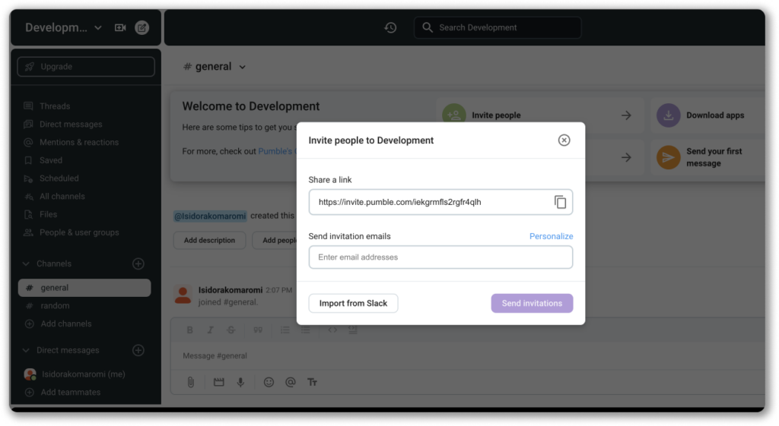Collapse the Direct messages section
This screenshot has height=426, width=779.
click(26, 350)
